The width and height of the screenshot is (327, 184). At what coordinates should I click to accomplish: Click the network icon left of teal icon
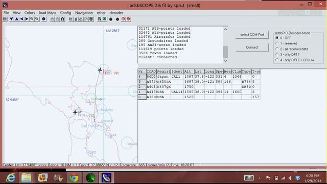pyautogui.click(x=100, y=19)
